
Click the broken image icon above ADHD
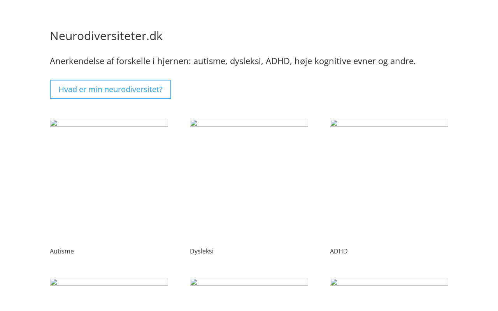(x=334, y=124)
